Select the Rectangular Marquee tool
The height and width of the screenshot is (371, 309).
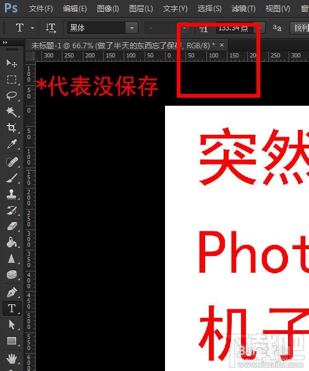pos(12,80)
